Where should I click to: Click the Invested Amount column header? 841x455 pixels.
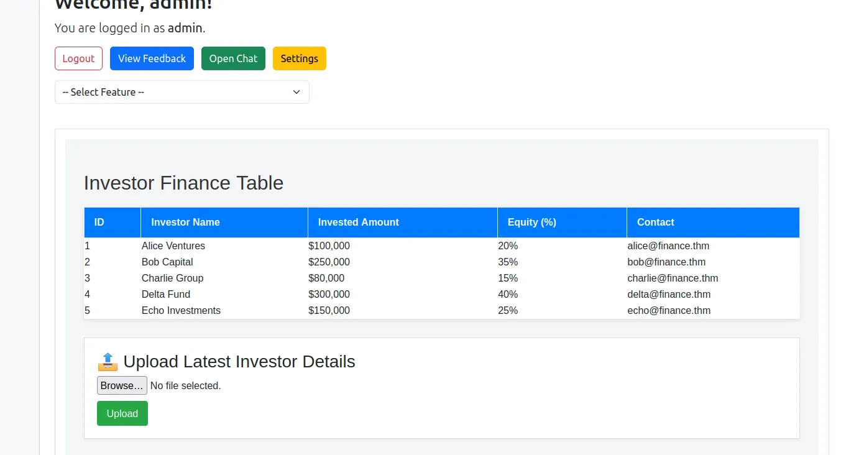pos(358,222)
